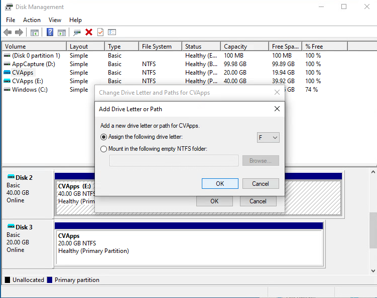Select Assign the following drive letter option

[103, 137]
